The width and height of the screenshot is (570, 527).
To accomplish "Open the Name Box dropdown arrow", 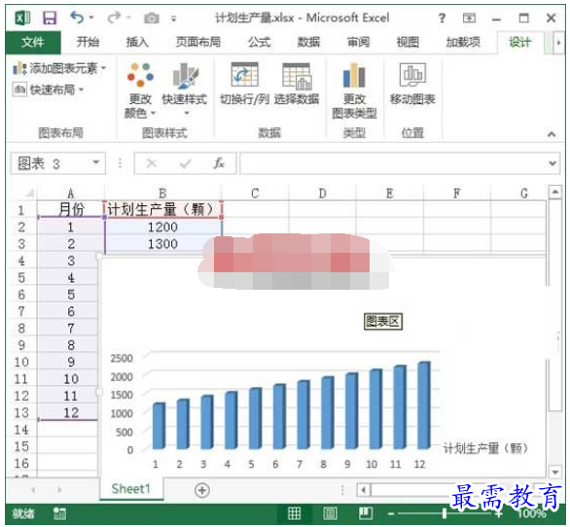I will pos(96,162).
